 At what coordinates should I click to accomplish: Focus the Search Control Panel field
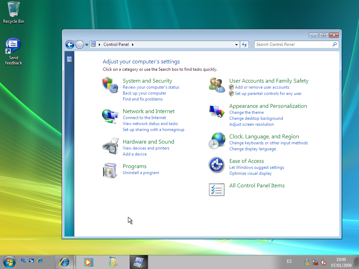point(293,44)
